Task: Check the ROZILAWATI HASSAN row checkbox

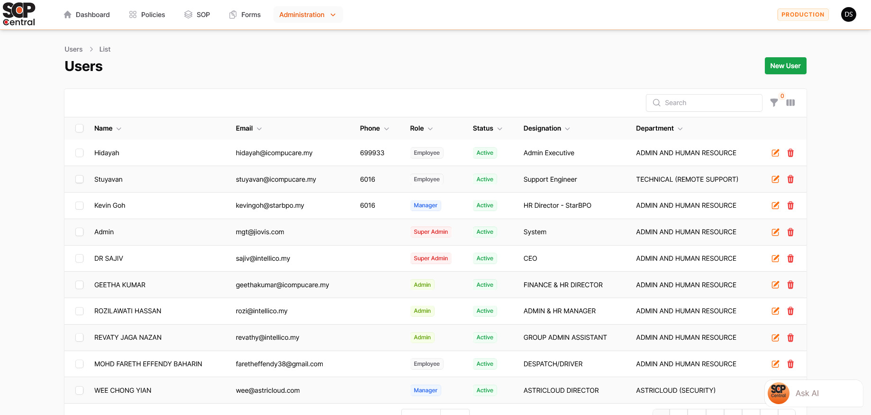Action: [80, 311]
